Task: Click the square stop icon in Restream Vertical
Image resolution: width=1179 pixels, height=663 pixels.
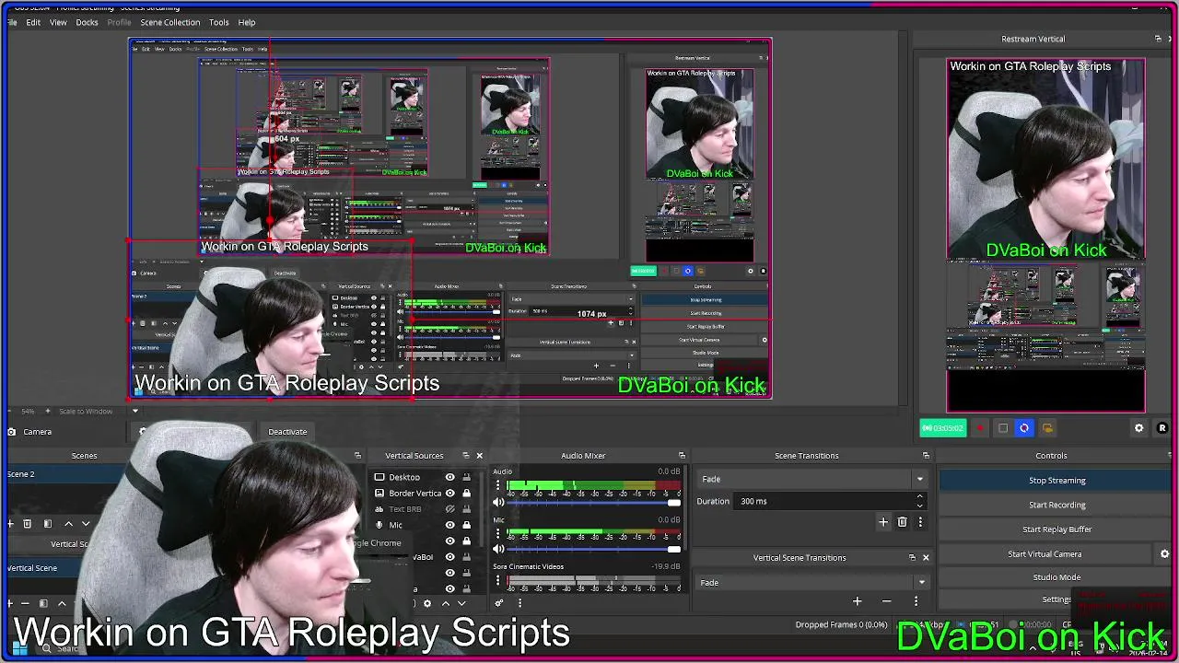Action: point(1003,428)
